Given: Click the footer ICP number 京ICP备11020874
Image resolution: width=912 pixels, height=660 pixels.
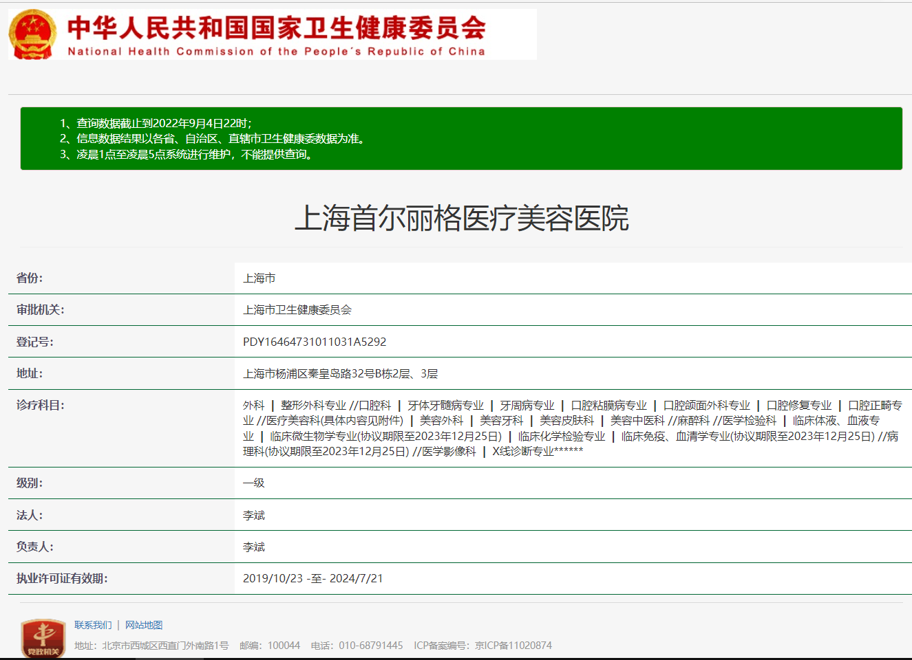Looking at the screenshot, I should tap(513, 646).
